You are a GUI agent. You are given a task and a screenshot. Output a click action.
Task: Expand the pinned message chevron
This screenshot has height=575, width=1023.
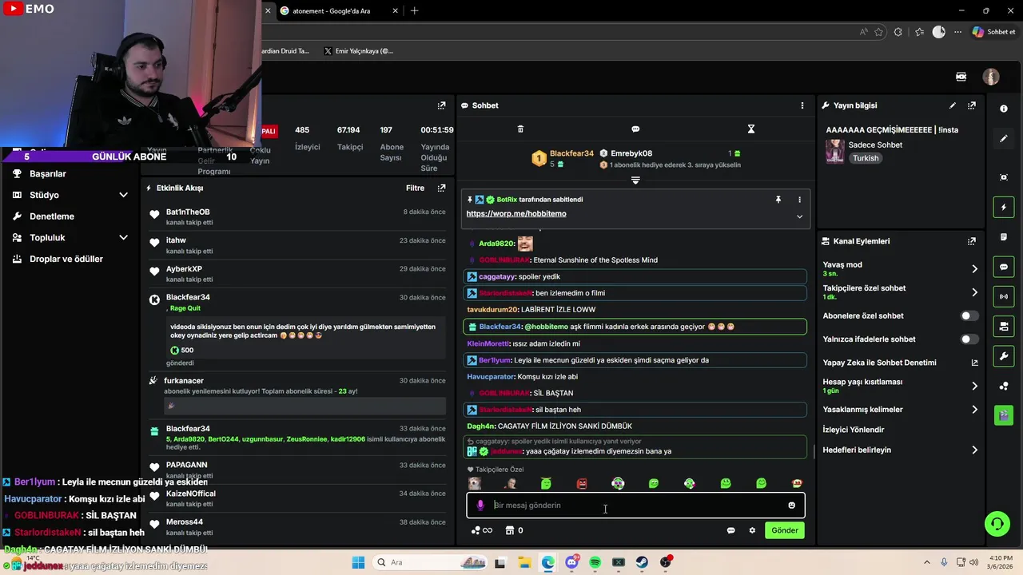[x=799, y=216]
